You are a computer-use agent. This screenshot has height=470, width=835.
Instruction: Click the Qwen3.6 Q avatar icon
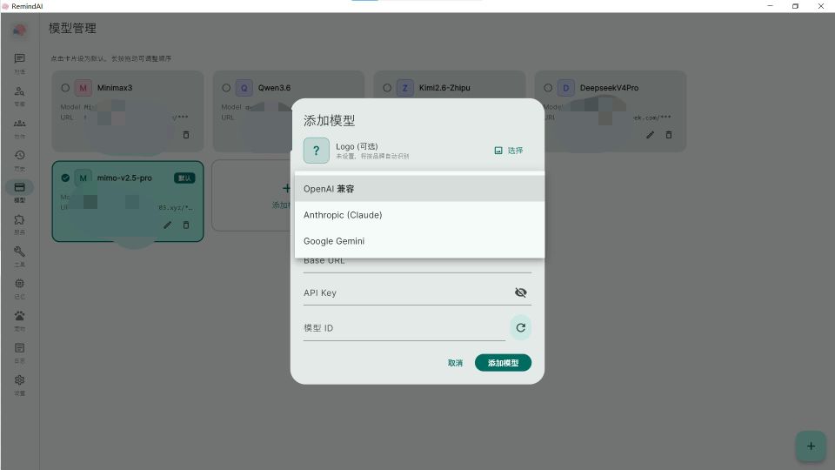click(x=244, y=88)
